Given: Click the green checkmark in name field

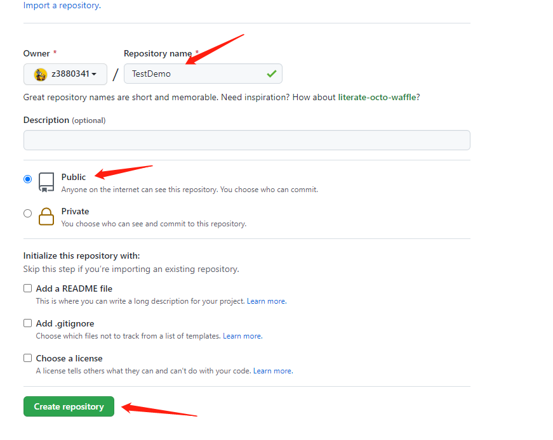Looking at the screenshot, I should 272,74.
